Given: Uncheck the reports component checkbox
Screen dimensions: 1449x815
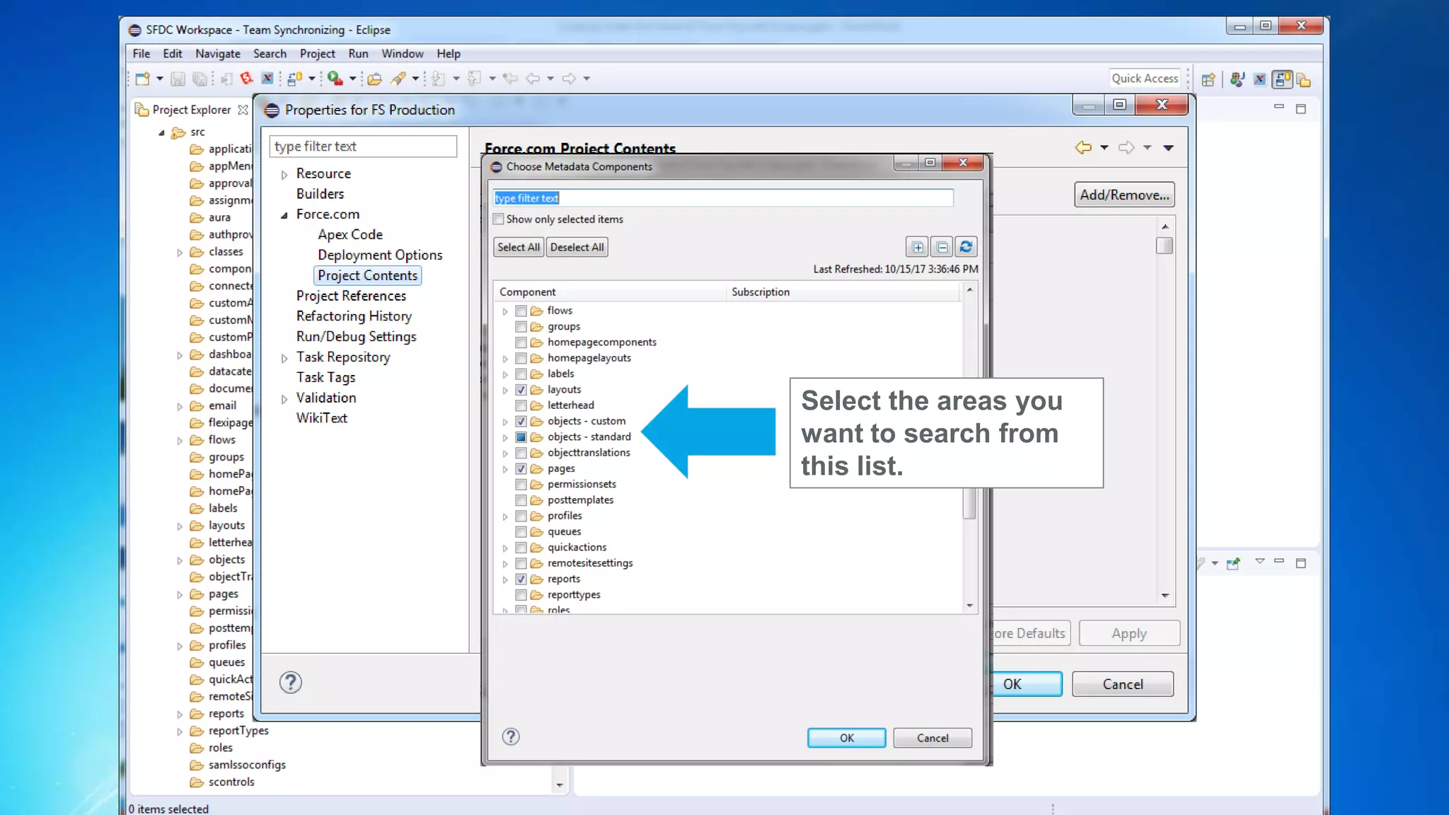Looking at the screenshot, I should (x=521, y=579).
